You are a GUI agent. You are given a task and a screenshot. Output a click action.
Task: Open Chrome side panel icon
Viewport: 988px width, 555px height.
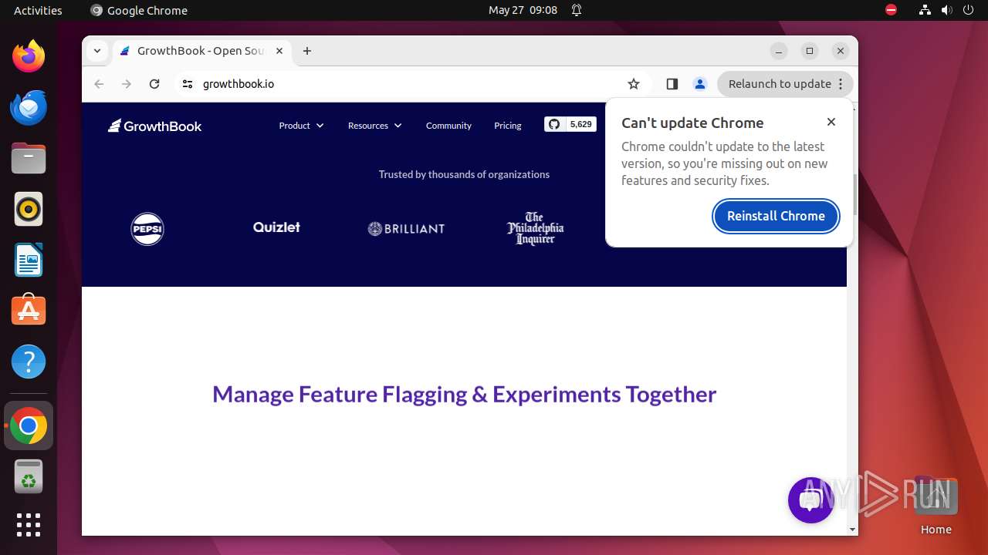pyautogui.click(x=672, y=84)
